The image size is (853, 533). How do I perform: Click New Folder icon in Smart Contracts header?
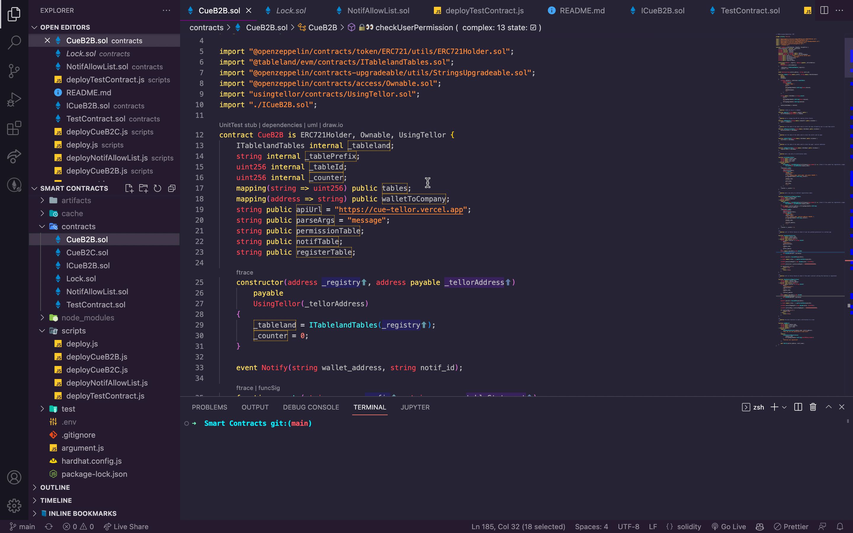pos(143,188)
